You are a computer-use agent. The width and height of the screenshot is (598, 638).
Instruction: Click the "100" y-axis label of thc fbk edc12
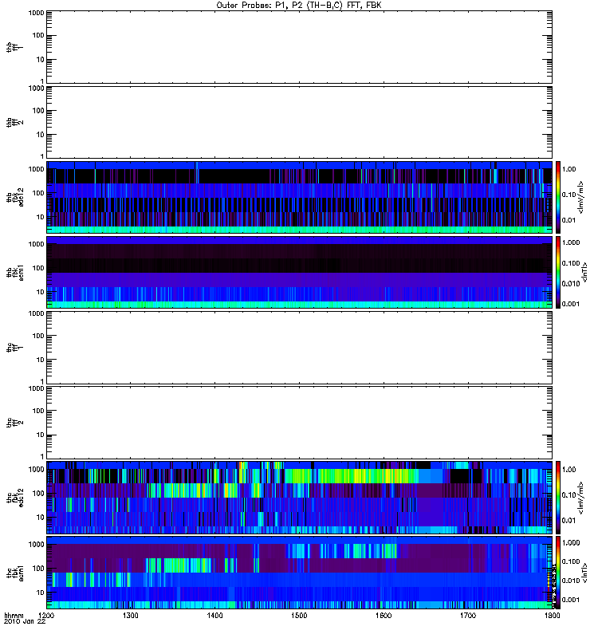coord(38,494)
